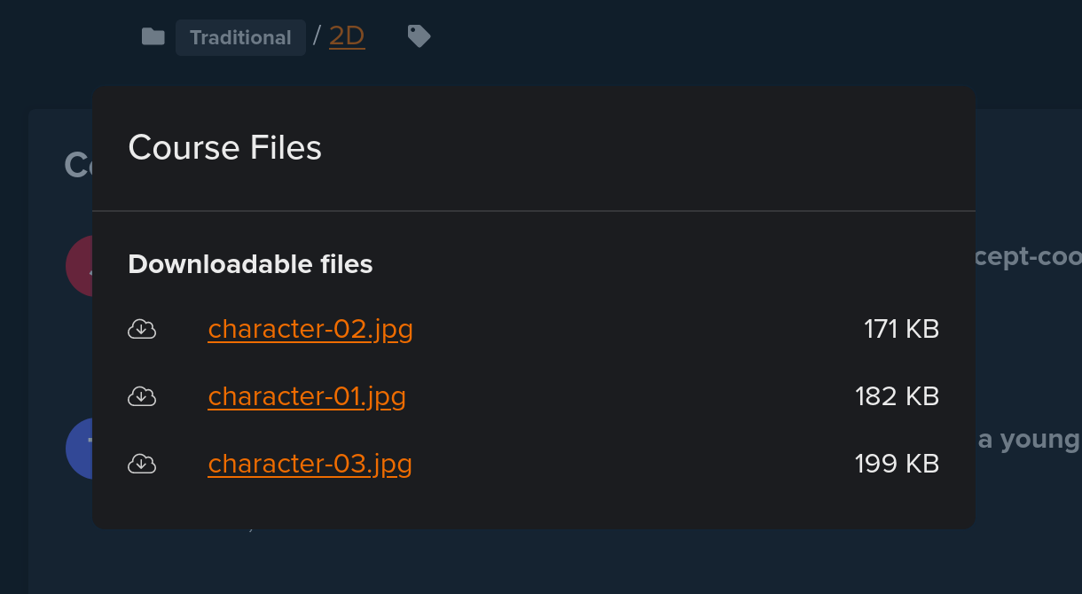The image size is (1082, 594).
Task: Select the Traditional category chip
Action: pos(240,37)
